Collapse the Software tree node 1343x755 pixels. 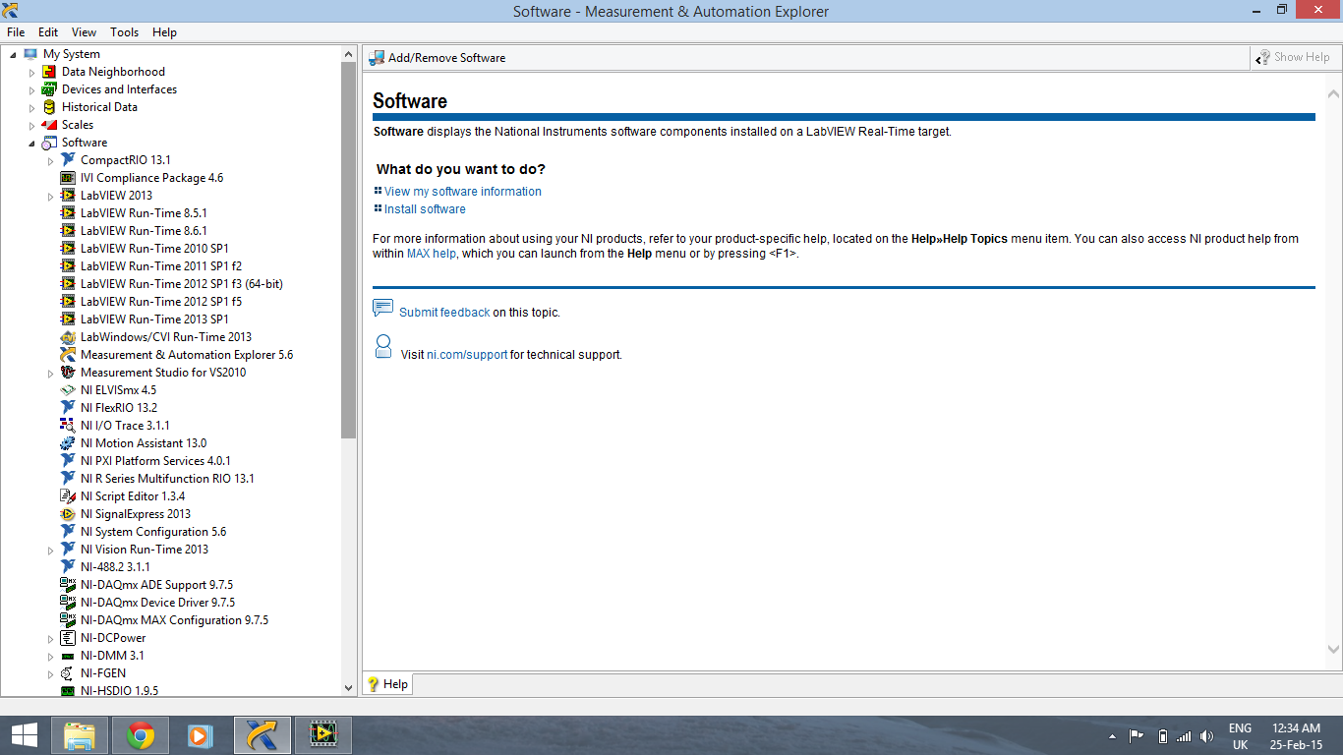point(31,144)
